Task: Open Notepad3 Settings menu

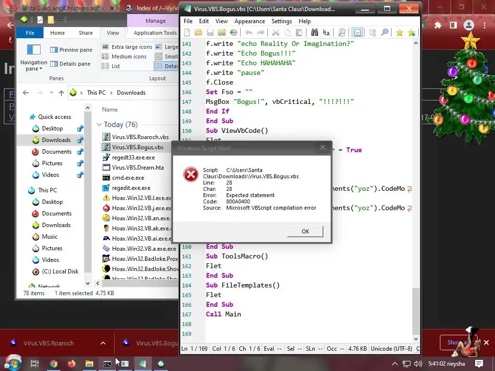Action: click(x=282, y=21)
